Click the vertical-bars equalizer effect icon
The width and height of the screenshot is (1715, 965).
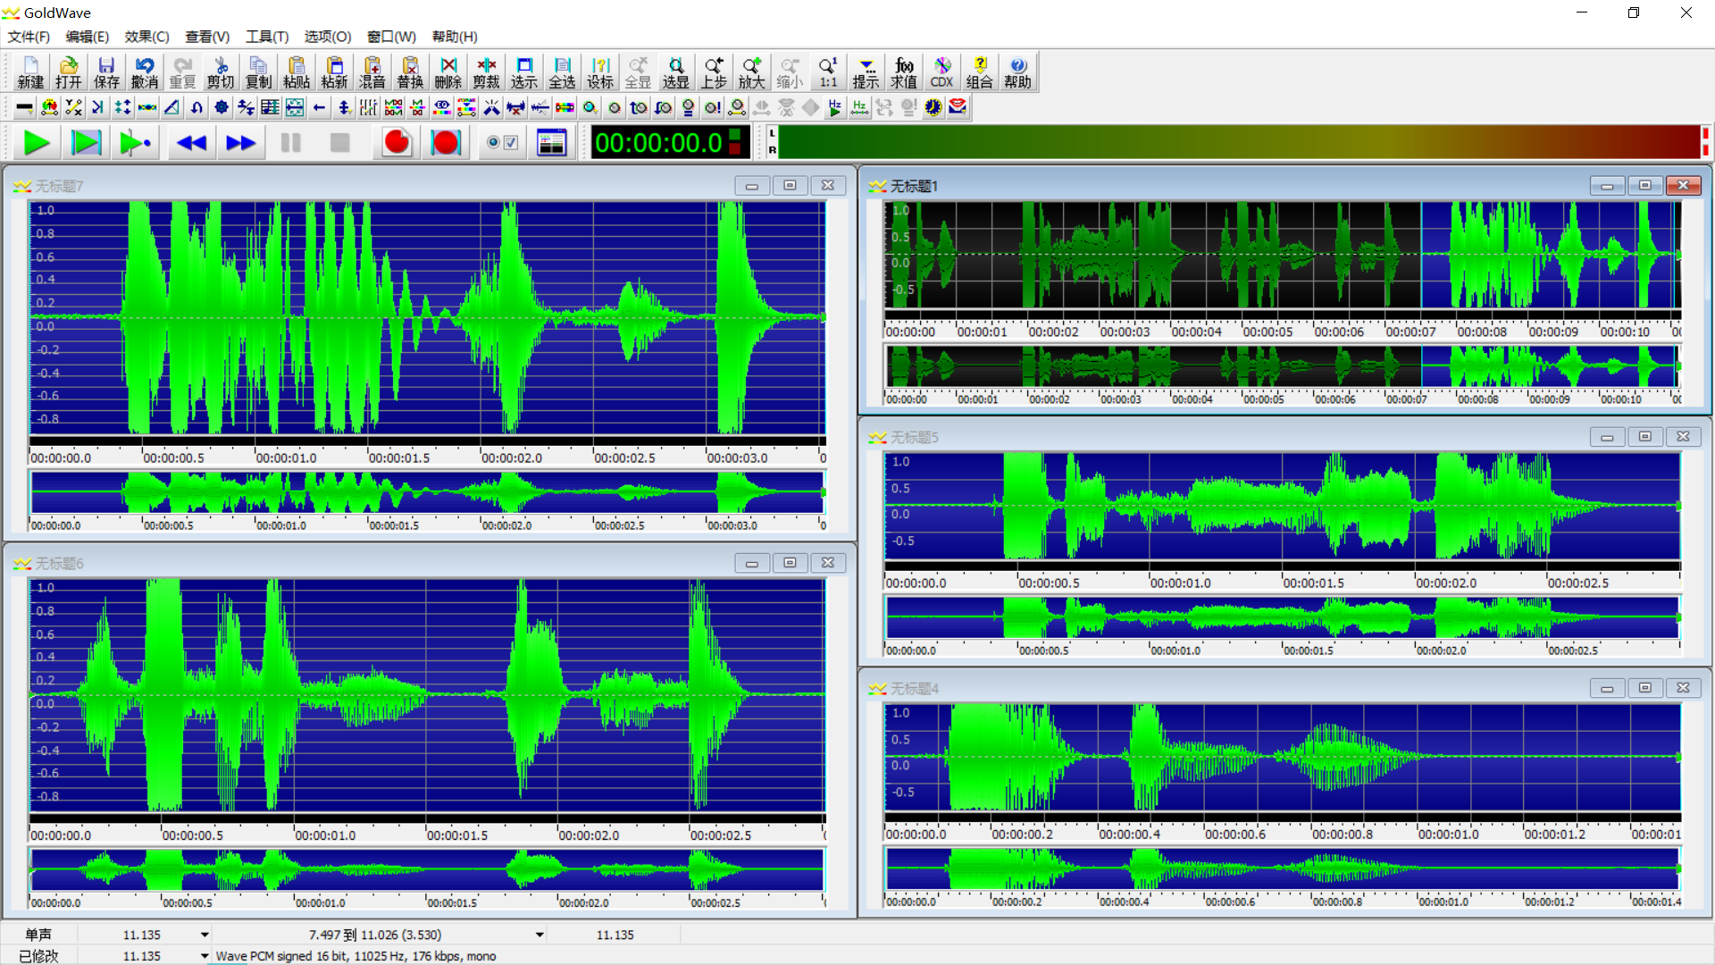pos(368,107)
